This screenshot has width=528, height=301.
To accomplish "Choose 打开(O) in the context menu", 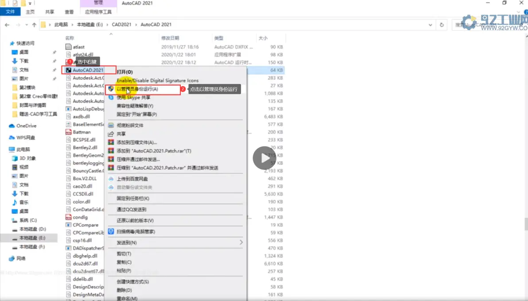I will coord(124,72).
